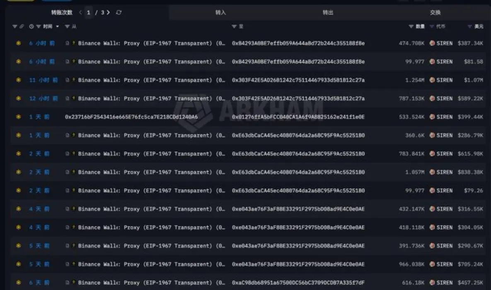Open the 12 小时 前 transaction time link
This screenshot has width=491, height=290.
[x=43, y=98]
